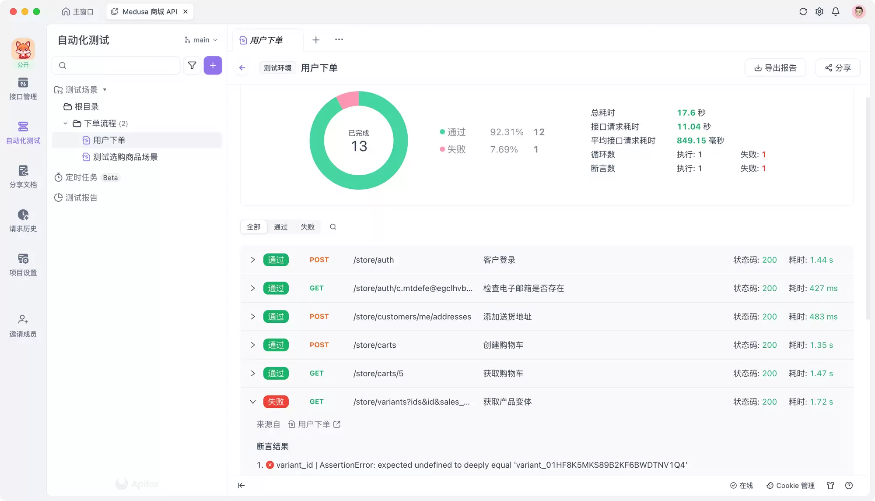
Task: Expand the 检查电子邮箱是否存在 result row
Action: (x=252, y=288)
